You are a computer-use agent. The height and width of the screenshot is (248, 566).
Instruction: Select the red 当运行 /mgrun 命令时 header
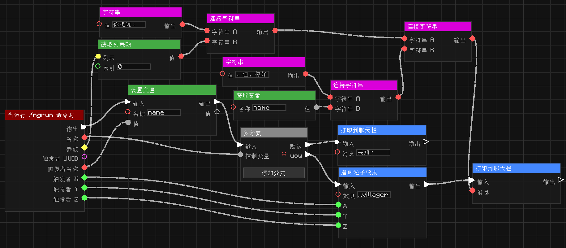coord(44,115)
